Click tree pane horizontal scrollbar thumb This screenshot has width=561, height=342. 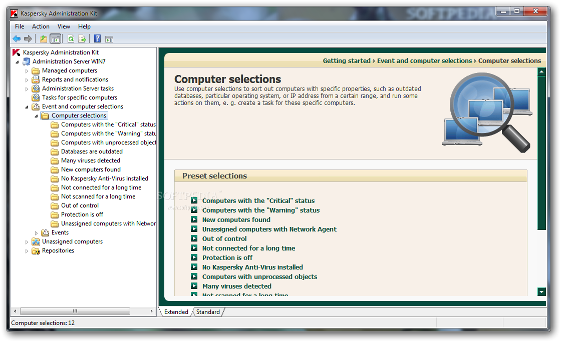click(75, 311)
